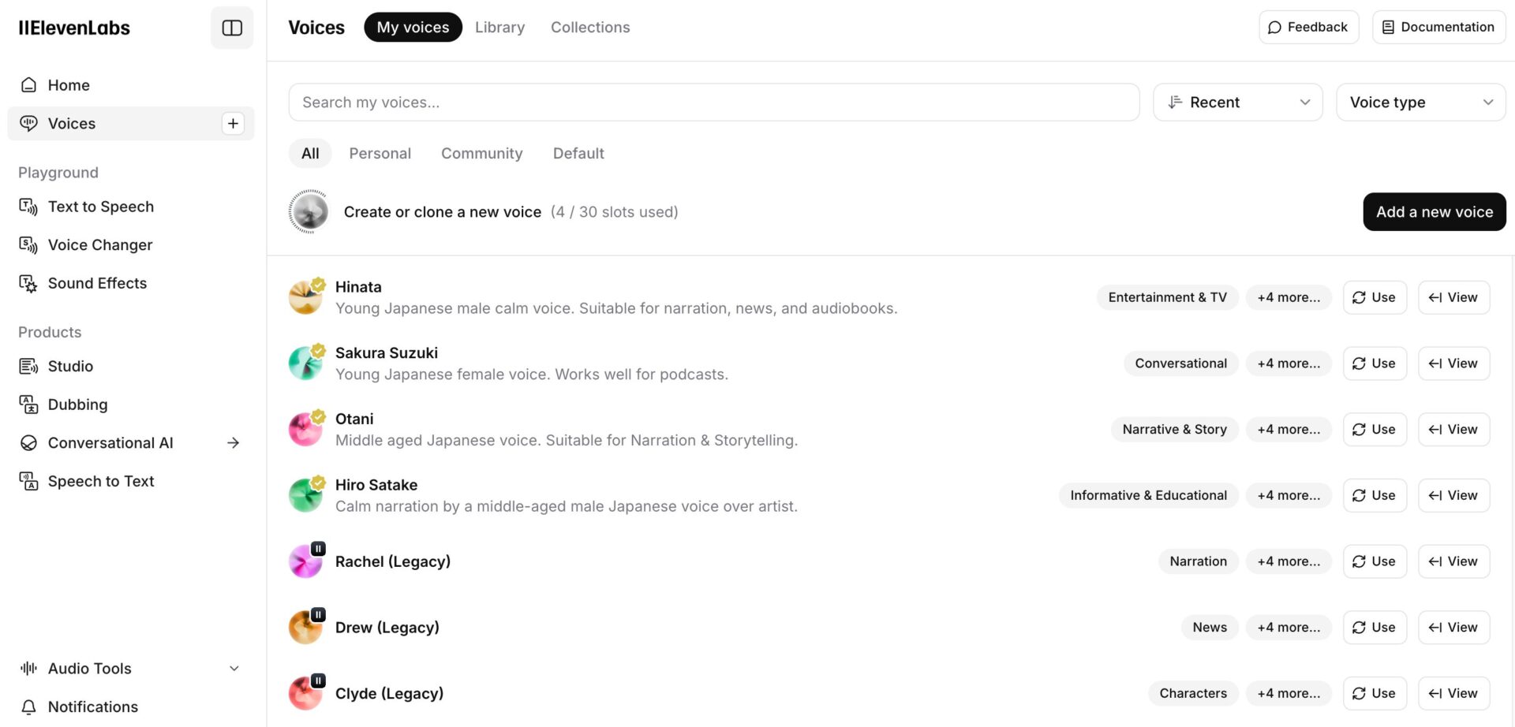Select the Community filter tab
Image resolution: width=1515 pixels, height=727 pixels.
[481, 154]
